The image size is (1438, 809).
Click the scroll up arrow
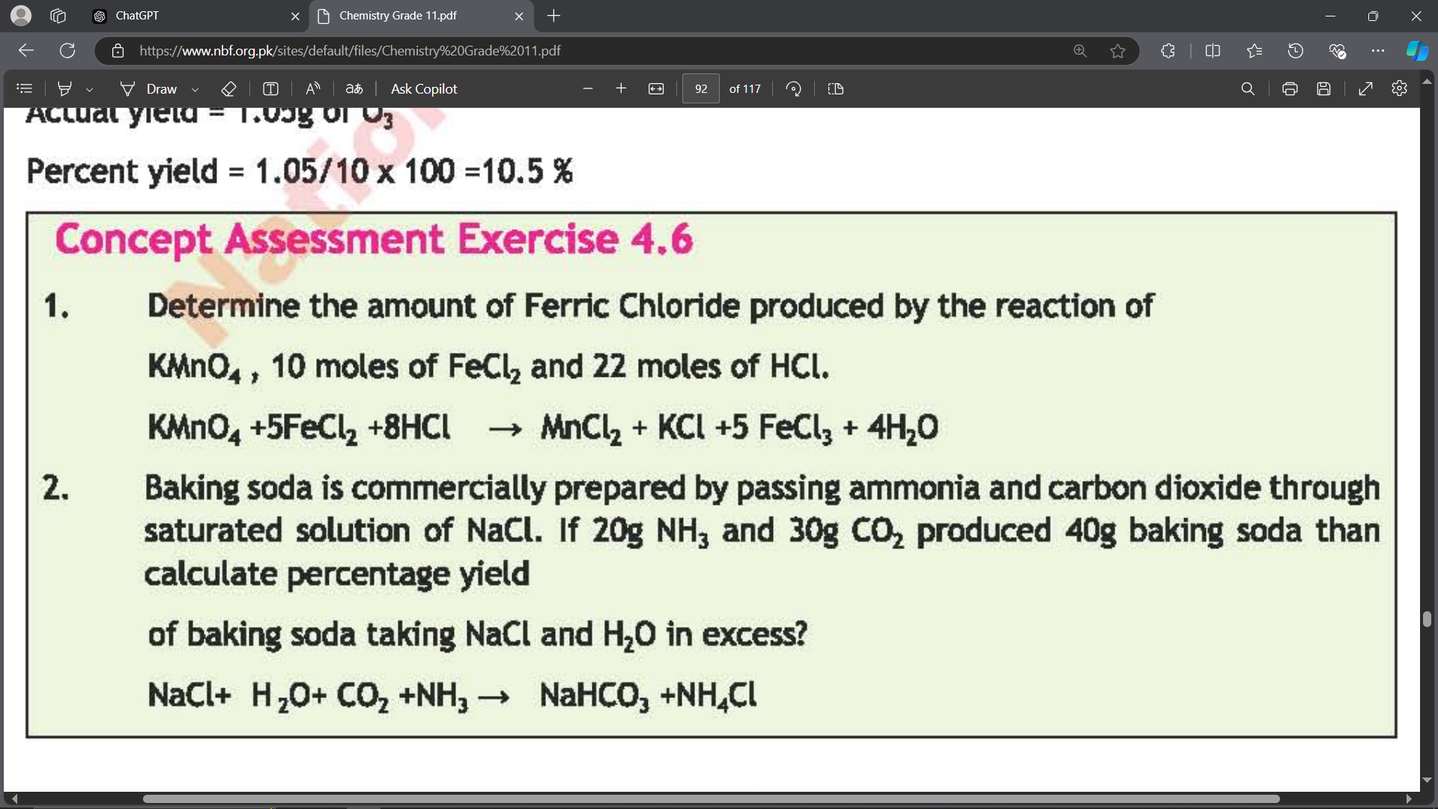[1428, 81]
